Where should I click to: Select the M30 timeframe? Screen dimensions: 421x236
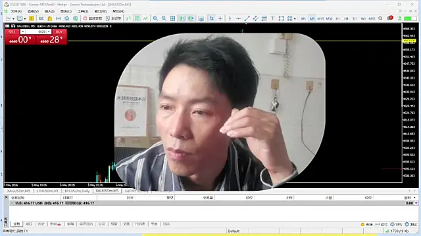coord(329,18)
